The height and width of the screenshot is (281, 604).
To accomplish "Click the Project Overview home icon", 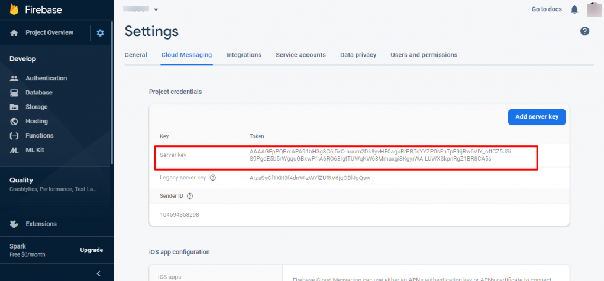I will click(14, 33).
